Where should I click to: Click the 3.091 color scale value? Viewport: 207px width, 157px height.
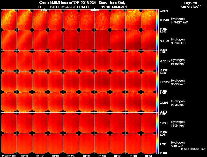(163, 114)
